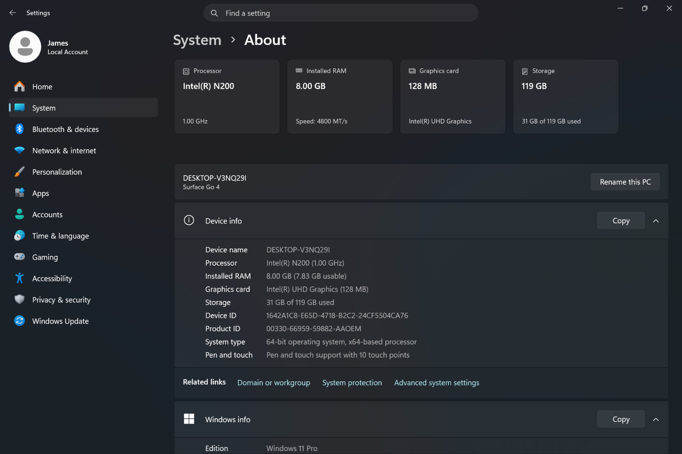Click the back arrow icon
The image size is (682, 454).
click(13, 13)
